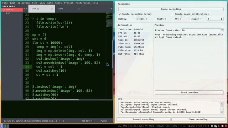Click the Cancel recording button
This screenshot has height=128, width=228.
pyautogui.click(x=143, y=119)
